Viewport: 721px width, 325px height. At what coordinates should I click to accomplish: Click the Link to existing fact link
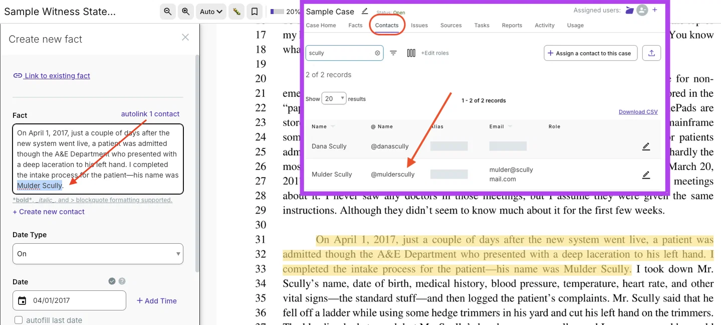coord(52,76)
